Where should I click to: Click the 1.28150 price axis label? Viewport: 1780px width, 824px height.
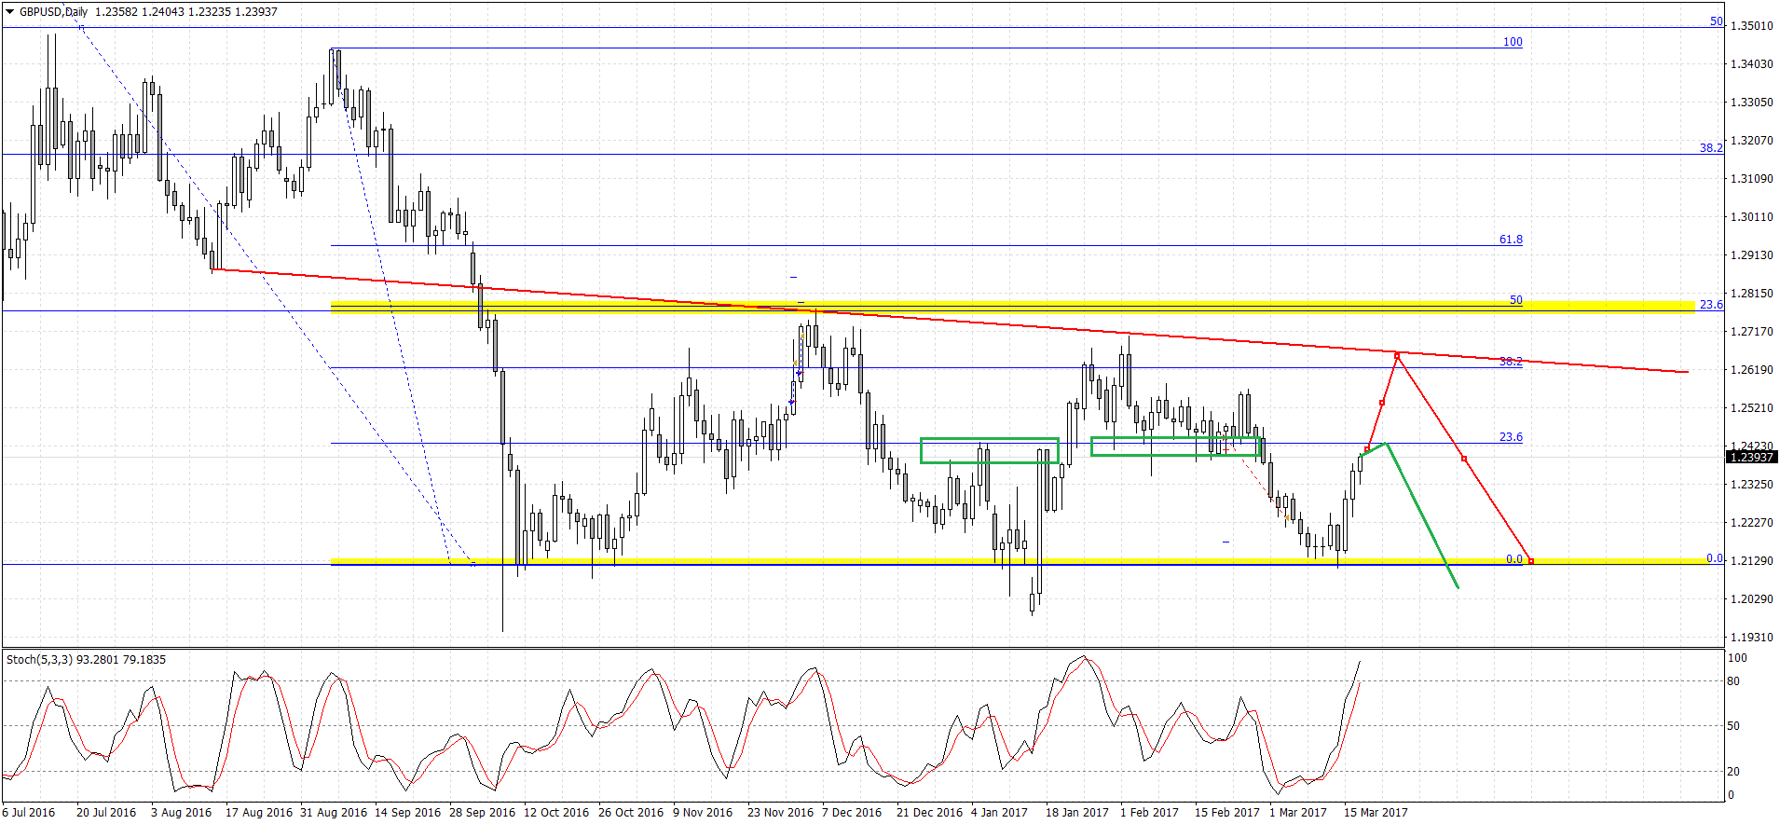click(x=1752, y=294)
